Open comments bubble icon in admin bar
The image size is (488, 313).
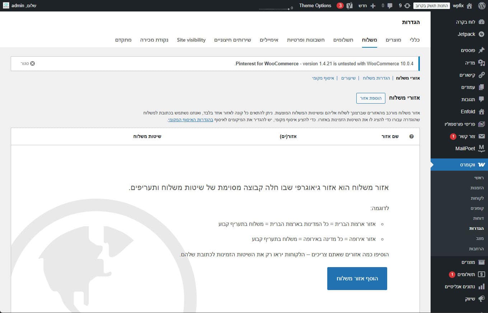coord(390,6)
